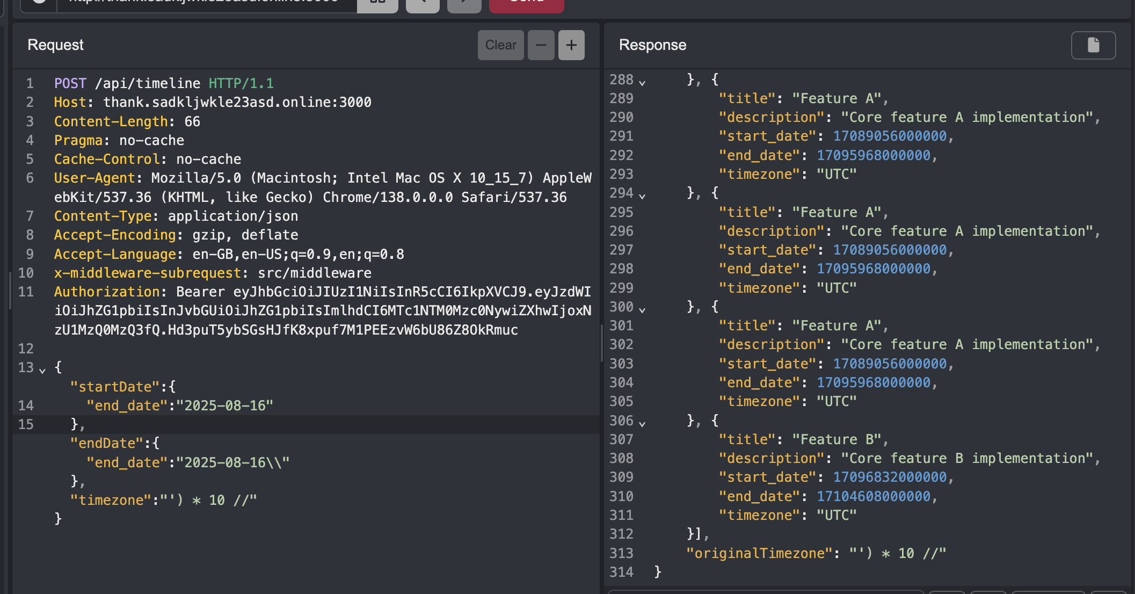The image size is (1135, 594).
Task: Click the closing brace on line 314
Action: pos(658,573)
